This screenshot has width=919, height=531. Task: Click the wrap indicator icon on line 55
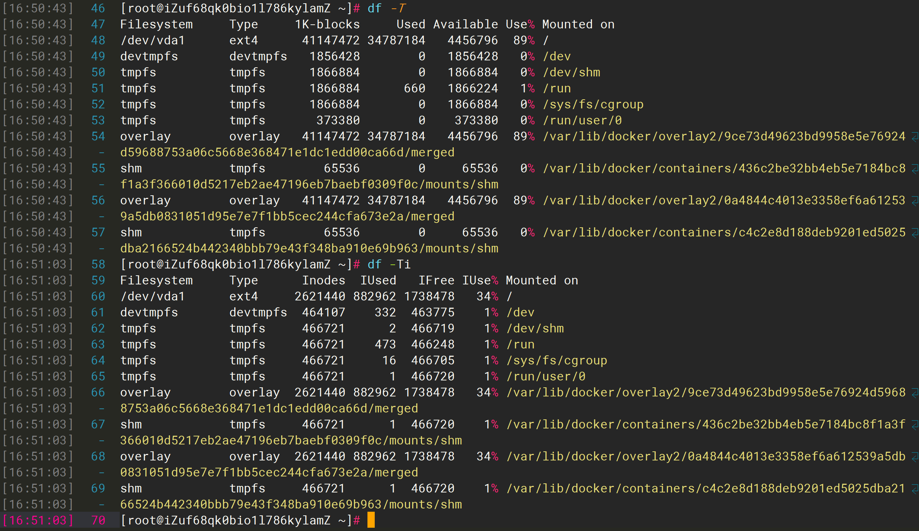click(x=914, y=169)
